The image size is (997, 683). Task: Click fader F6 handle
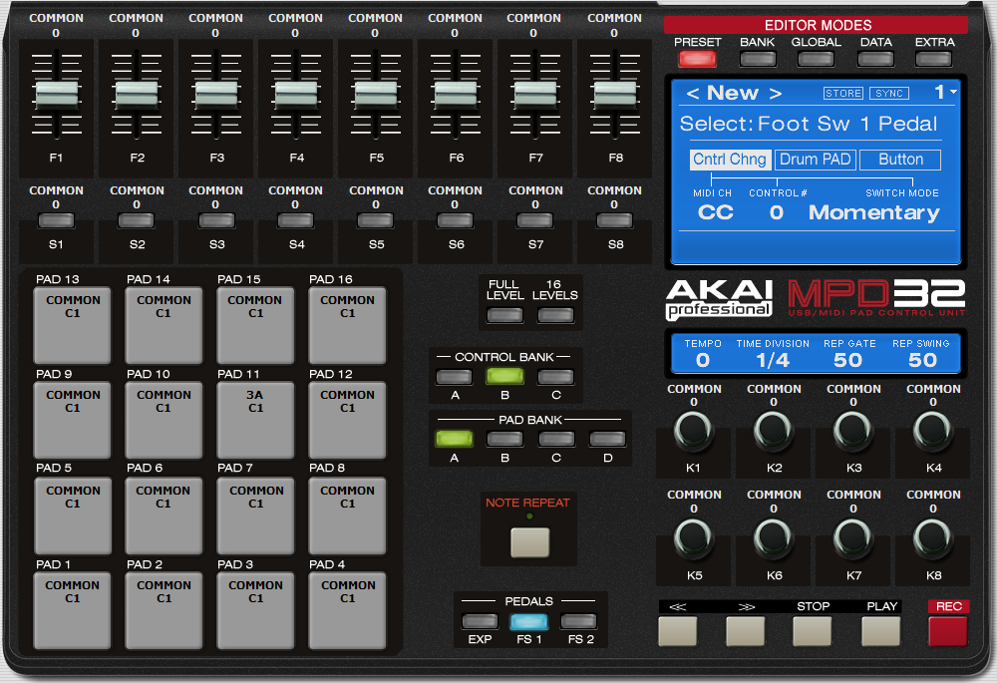tap(456, 94)
